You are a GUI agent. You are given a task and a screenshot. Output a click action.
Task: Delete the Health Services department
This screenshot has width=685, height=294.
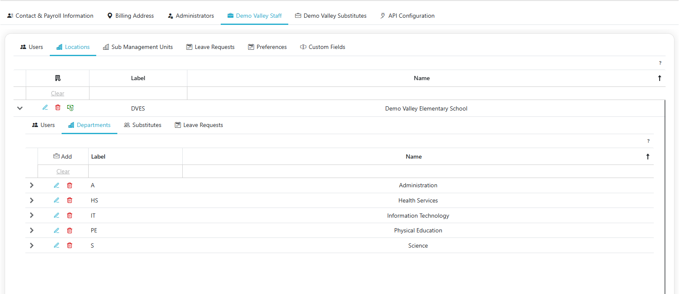point(70,200)
